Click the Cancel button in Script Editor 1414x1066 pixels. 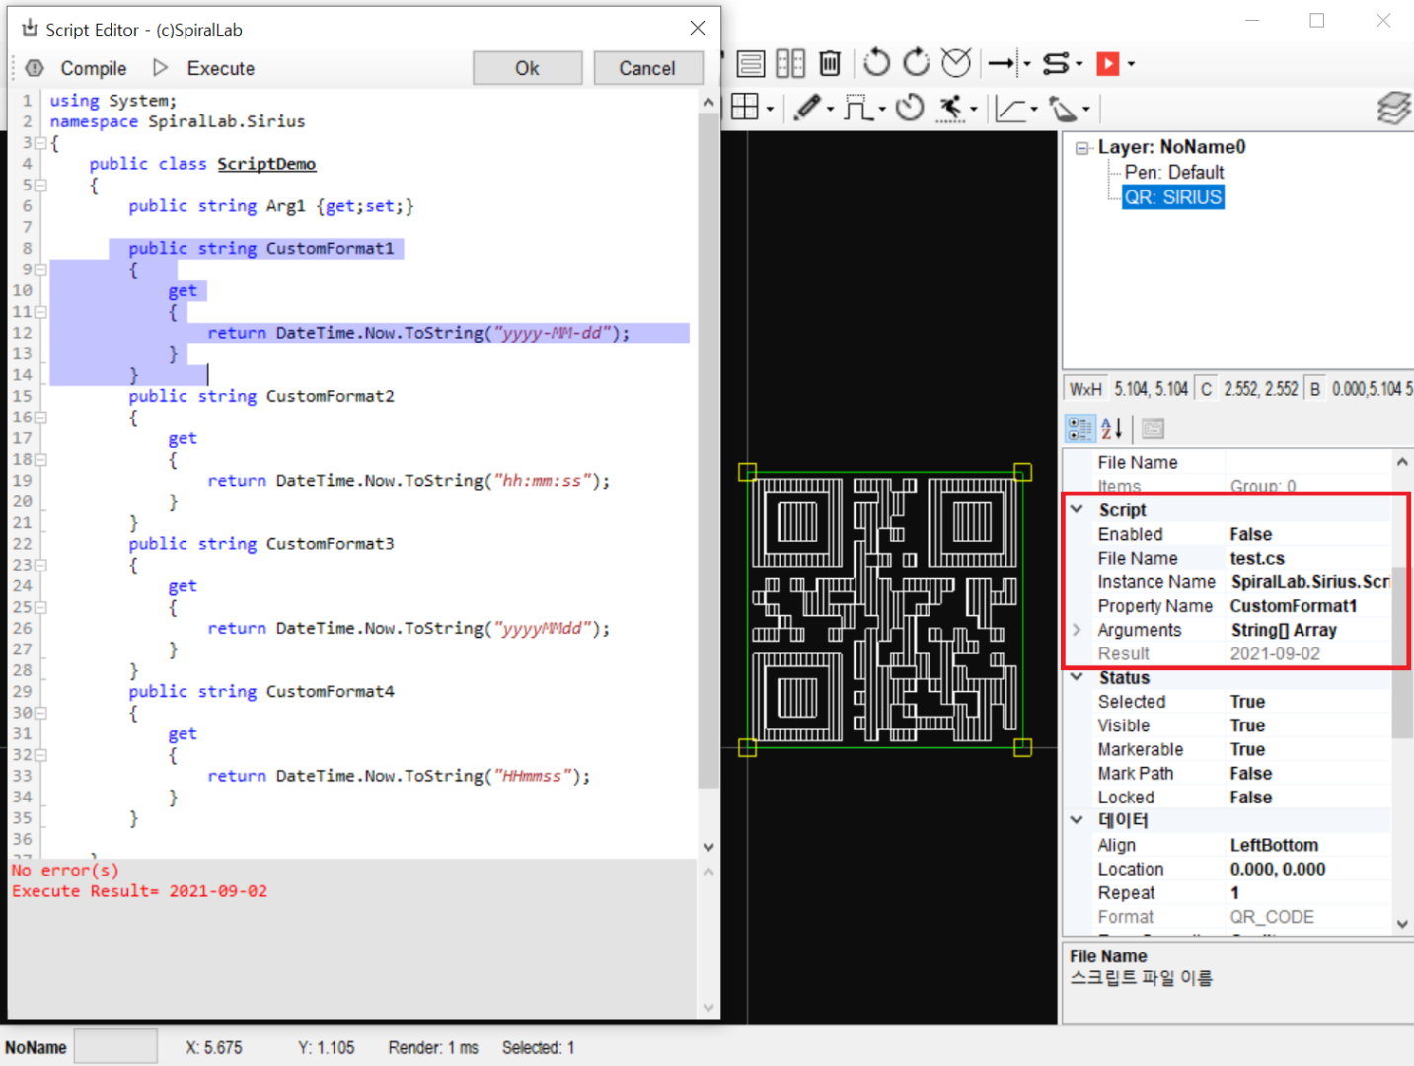coord(647,68)
